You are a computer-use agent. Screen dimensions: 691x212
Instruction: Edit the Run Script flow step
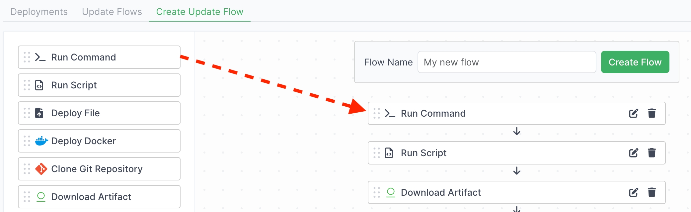pos(633,153)
